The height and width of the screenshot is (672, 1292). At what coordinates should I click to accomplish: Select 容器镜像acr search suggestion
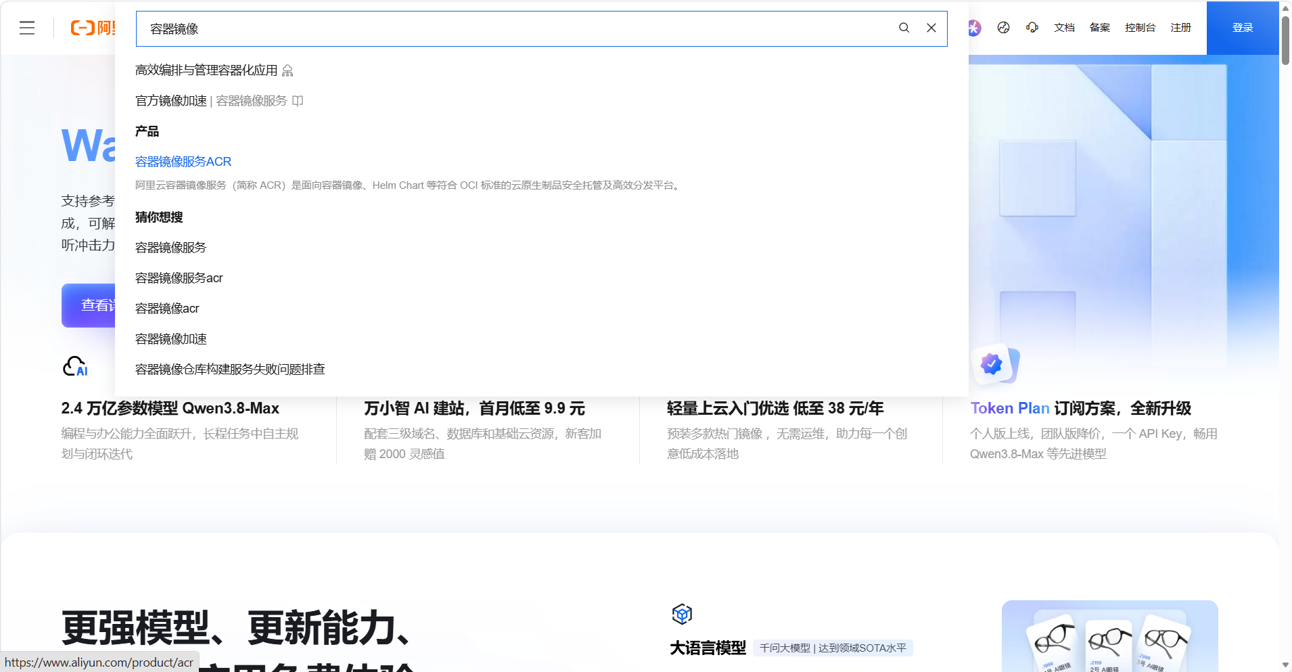coord(167,309)
